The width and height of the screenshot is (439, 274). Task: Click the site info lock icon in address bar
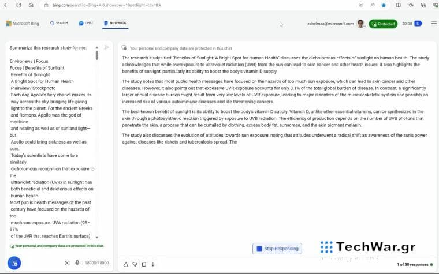tap(46, 5)
